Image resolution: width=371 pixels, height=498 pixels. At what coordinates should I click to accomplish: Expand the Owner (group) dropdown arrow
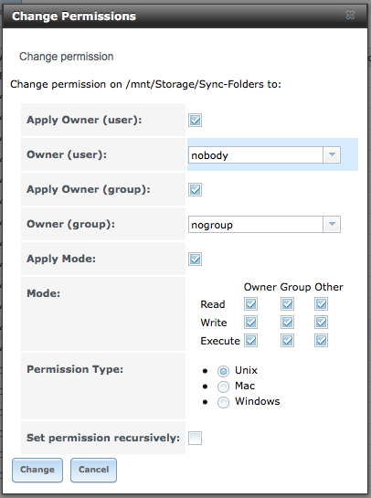pyautogui.click(x=332, y=225)
